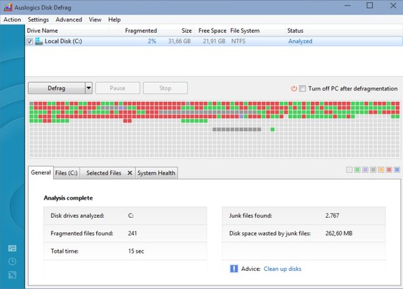The image size is (403, 289).
Task: Click the blue exclamation Advice icon
Action: tap(234, 269)
